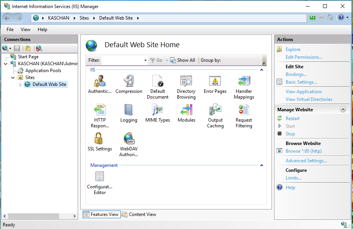Open the Request Filtering feature

point(244,110)
